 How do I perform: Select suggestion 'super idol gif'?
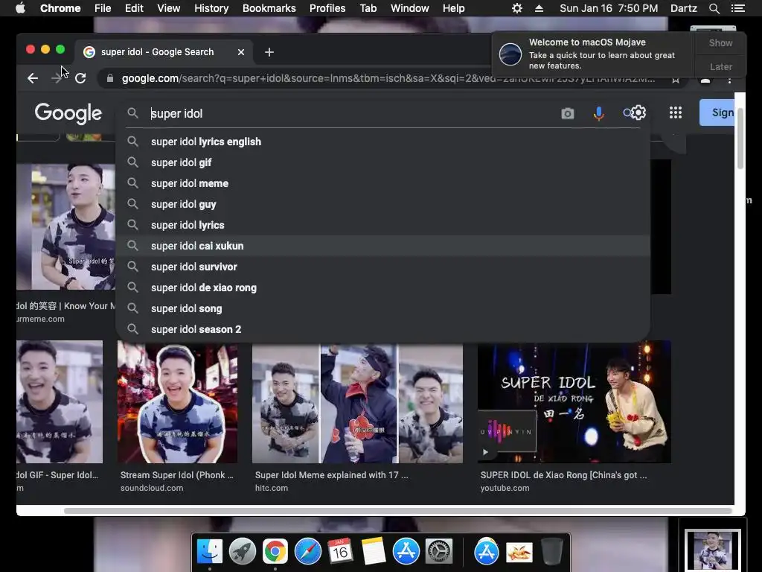[x=383, y=162]
